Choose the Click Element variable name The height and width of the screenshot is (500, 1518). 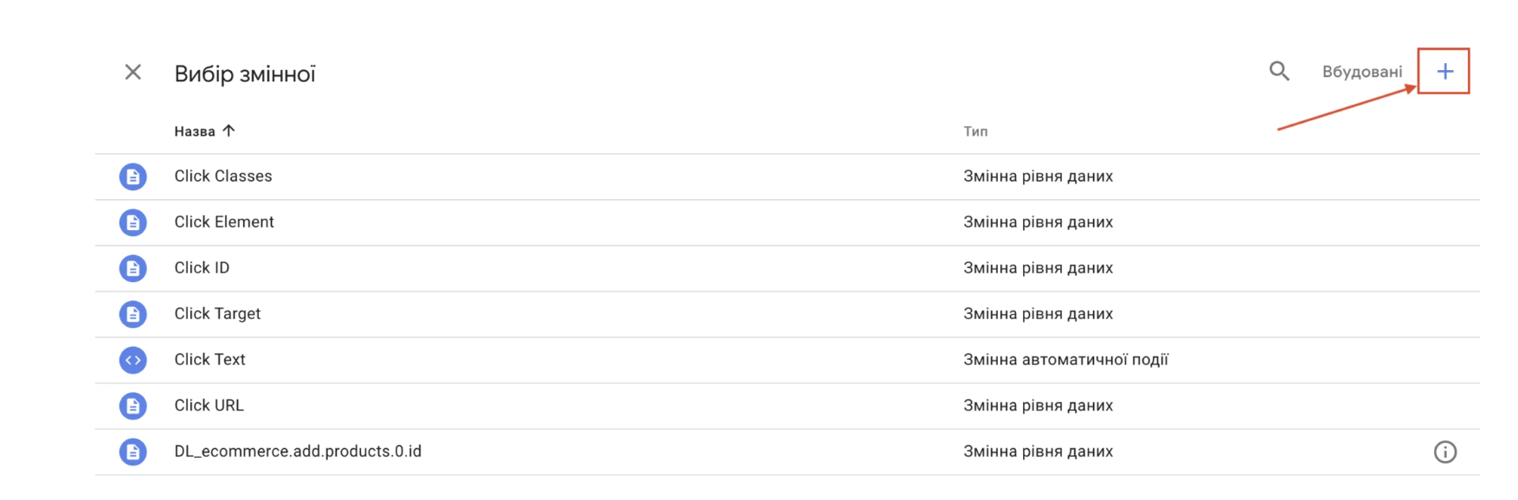click(224, 222)
